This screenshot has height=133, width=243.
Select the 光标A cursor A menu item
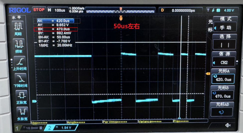click(x=223, y=77)
